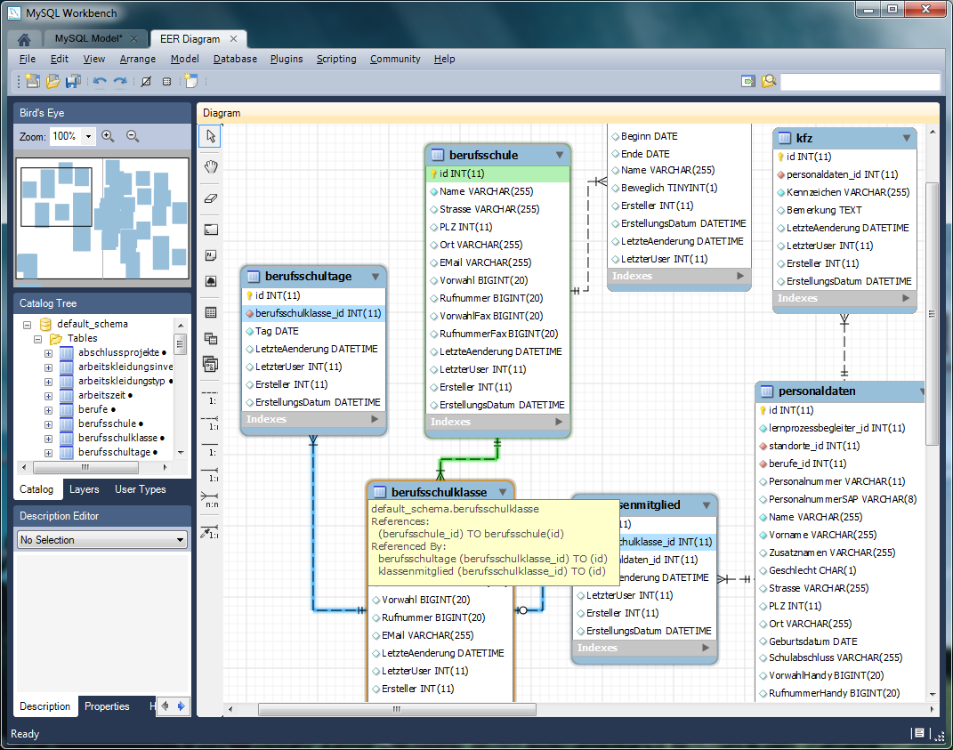The width and height of the screenshot is (953, 750).
Task: Select the 1:1 identifying relationship tool
Action: tap(210, 448)
